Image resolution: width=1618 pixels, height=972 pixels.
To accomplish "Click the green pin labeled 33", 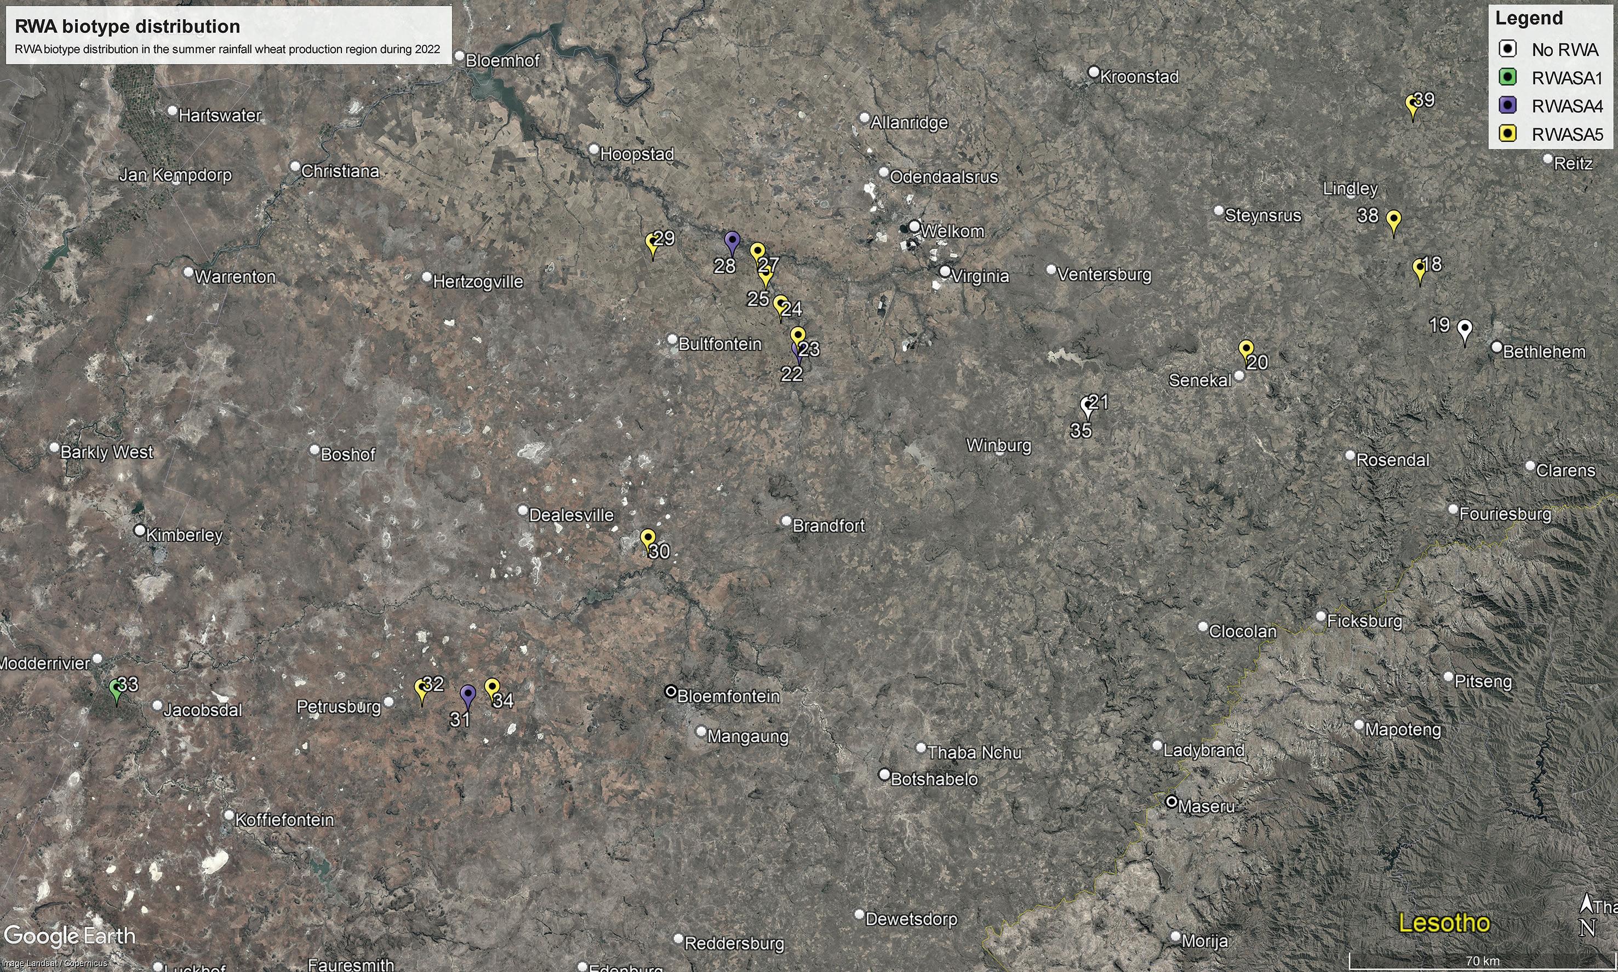I will pos(116,688).
